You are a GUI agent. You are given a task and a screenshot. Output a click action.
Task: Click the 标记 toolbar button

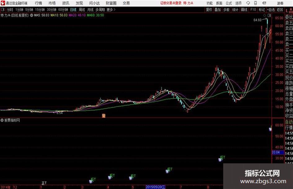(x=262, y=10)
